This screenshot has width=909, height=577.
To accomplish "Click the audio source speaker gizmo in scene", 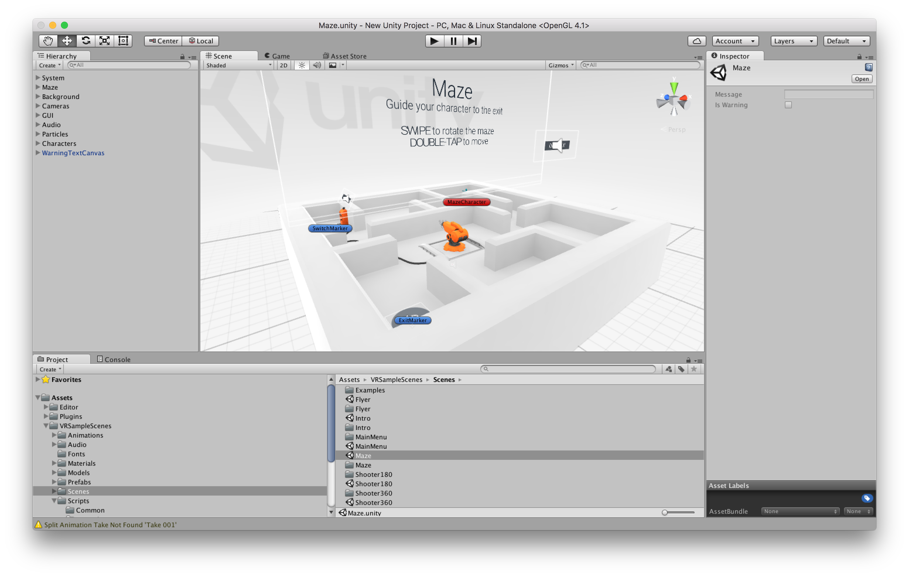I will click(557, 145).
